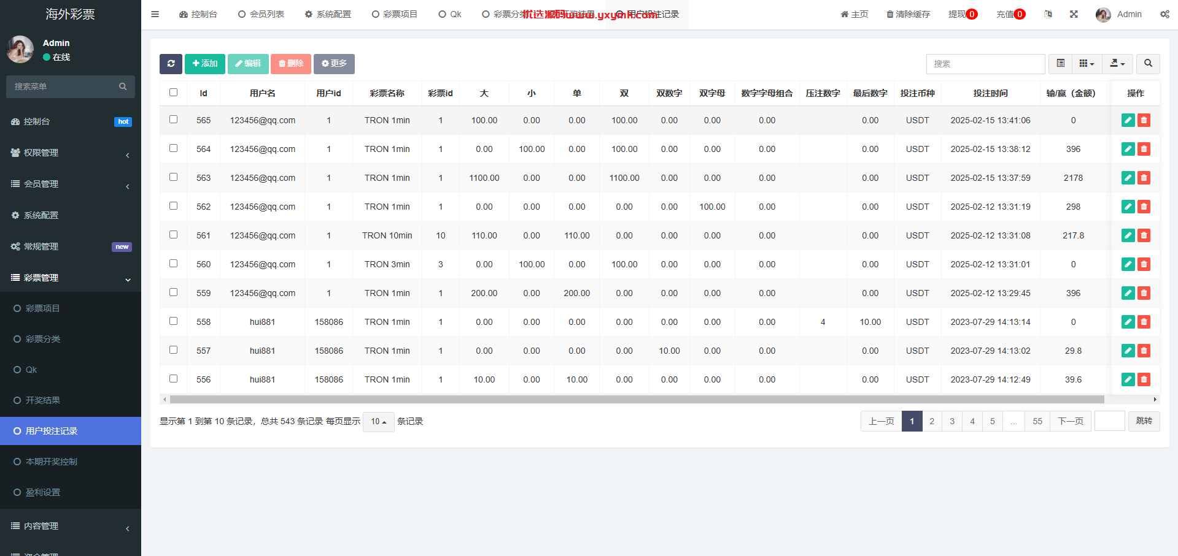Check the checkbox for row 561
1178x556 pixels.
pyautogui.click(x=173, y=235)
